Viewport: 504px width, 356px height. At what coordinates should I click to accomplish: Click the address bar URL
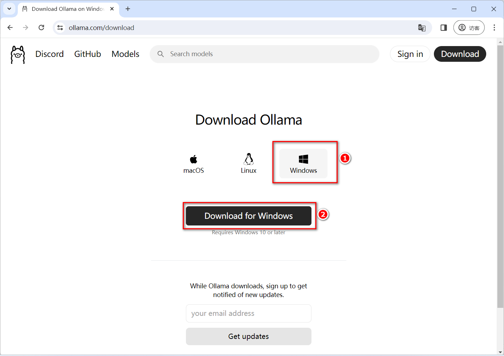tap(101, 28)
